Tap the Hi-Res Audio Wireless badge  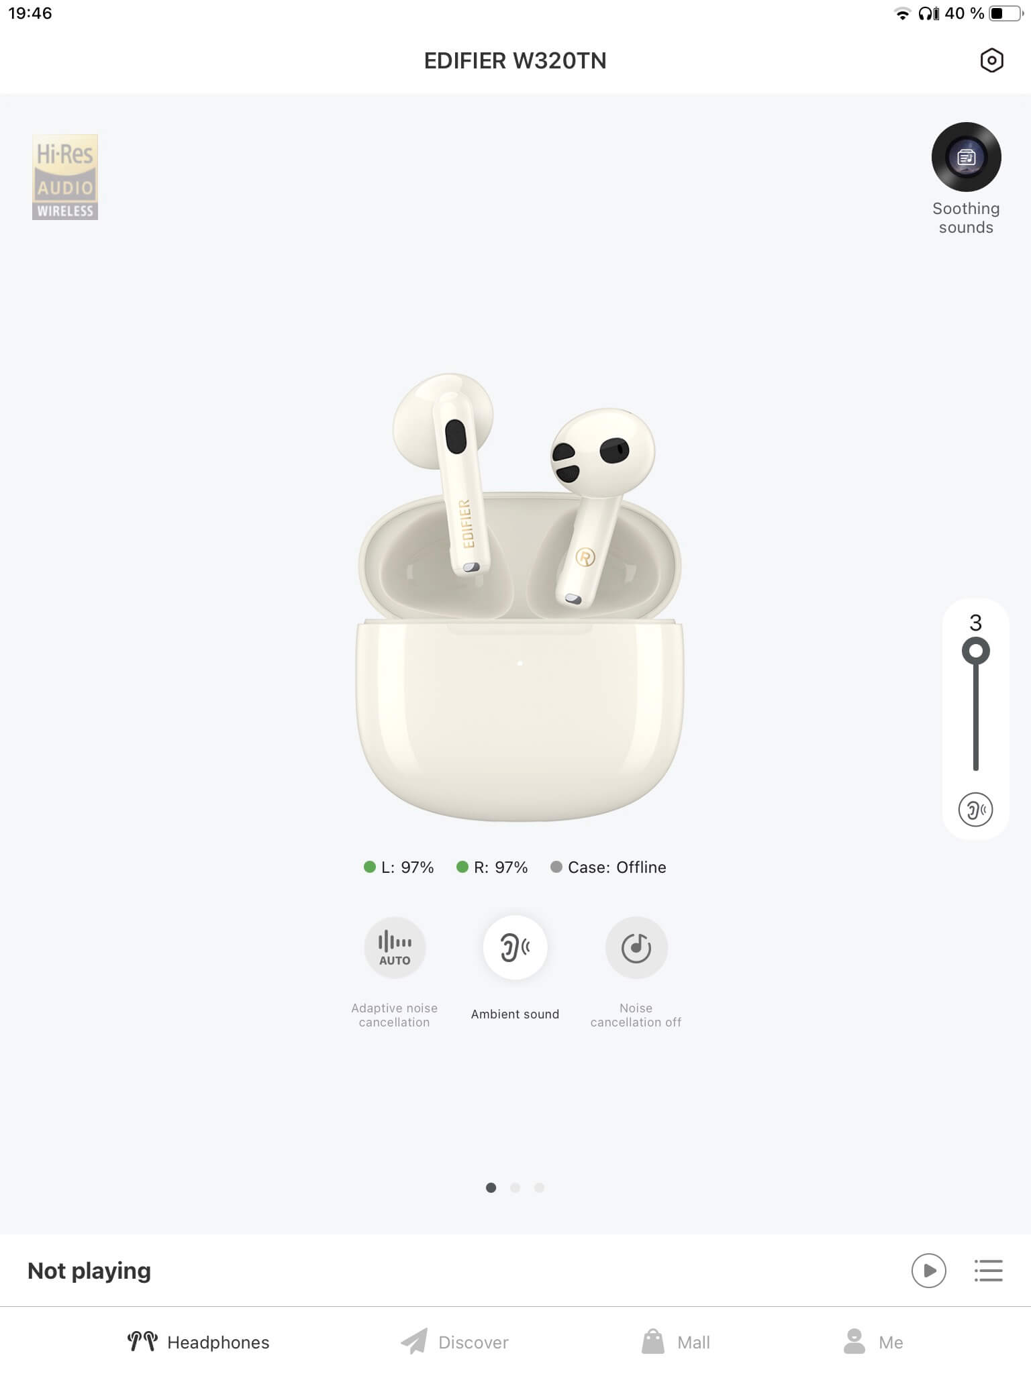pos(65,177)
